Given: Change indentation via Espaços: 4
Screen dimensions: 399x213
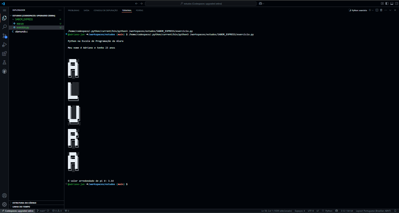Looking at the screenshot, I should 300,211.
